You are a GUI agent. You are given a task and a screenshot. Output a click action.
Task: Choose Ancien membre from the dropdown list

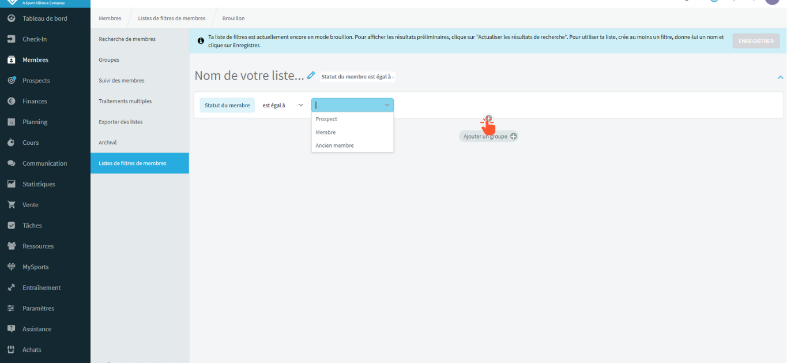point(352,145)
